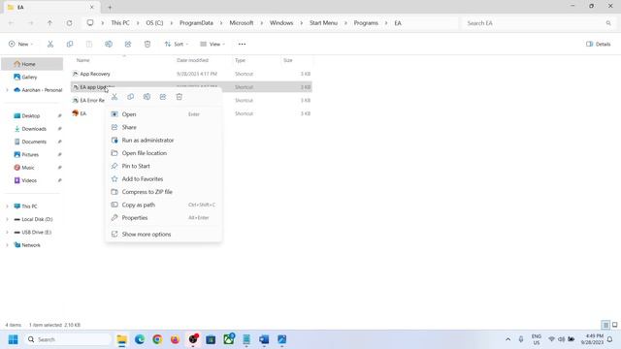Choose Properties in the context menu
Viewport: 621px width, 349px height.
164,217
